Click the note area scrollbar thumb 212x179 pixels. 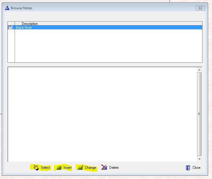(199, 114)
